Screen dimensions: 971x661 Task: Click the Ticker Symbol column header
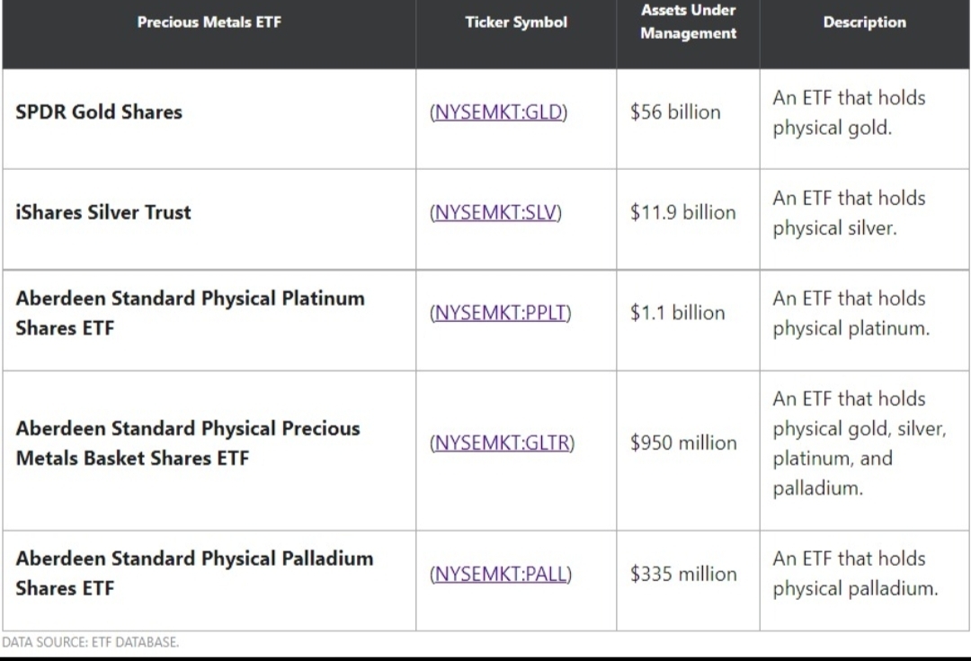click(516, 22)
